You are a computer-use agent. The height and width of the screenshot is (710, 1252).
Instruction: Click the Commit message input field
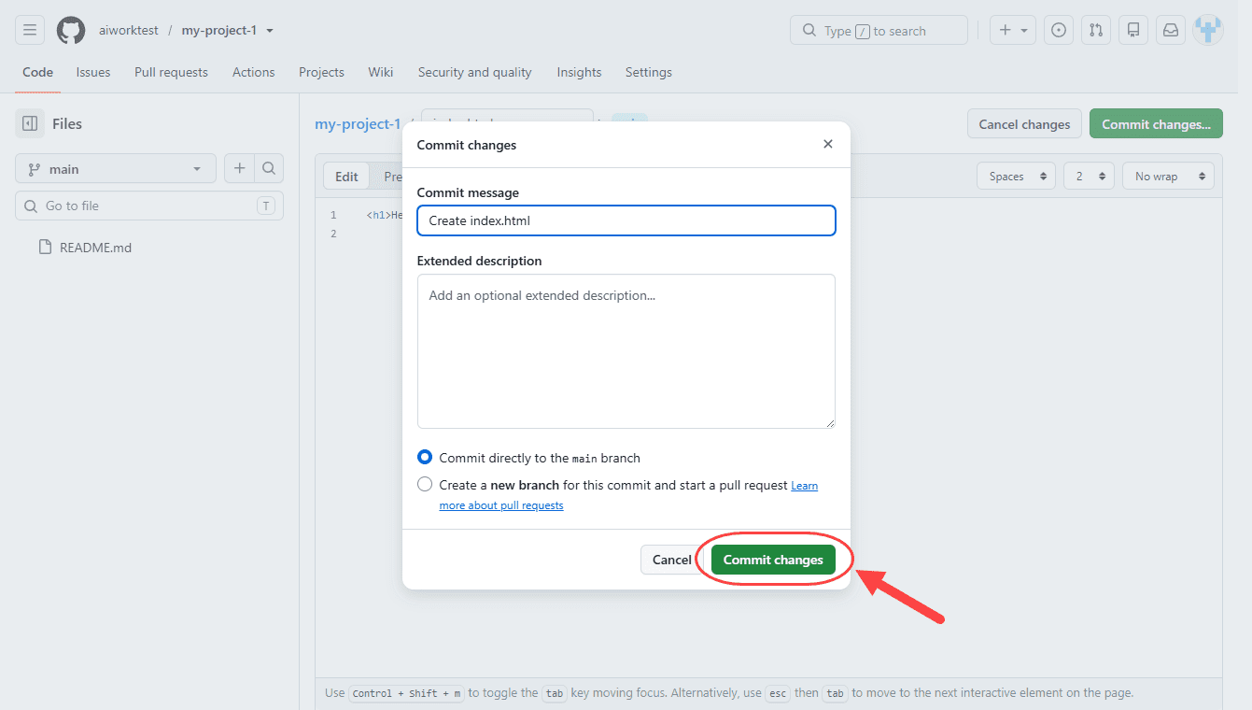click(626, 220)
